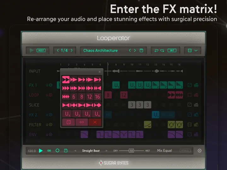Screen dimensions: 227x170
Task: Toggle the HOST sync button
Action: [41, 50]
